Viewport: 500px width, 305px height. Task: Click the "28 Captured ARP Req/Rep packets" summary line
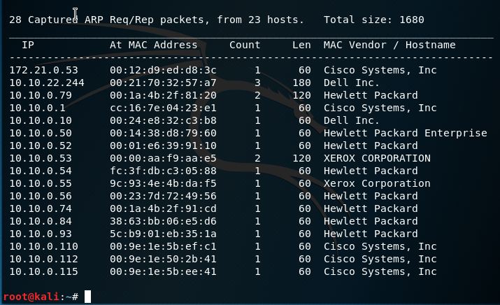tap(106, 20)
